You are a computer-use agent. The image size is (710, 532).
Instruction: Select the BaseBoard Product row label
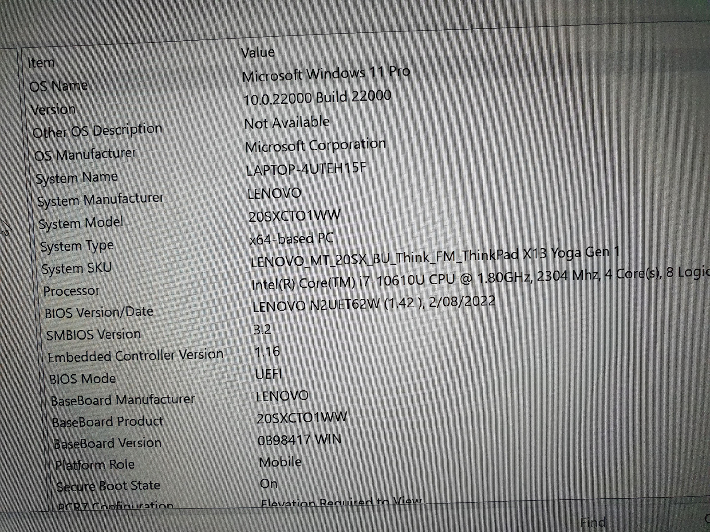coord(108,422)
